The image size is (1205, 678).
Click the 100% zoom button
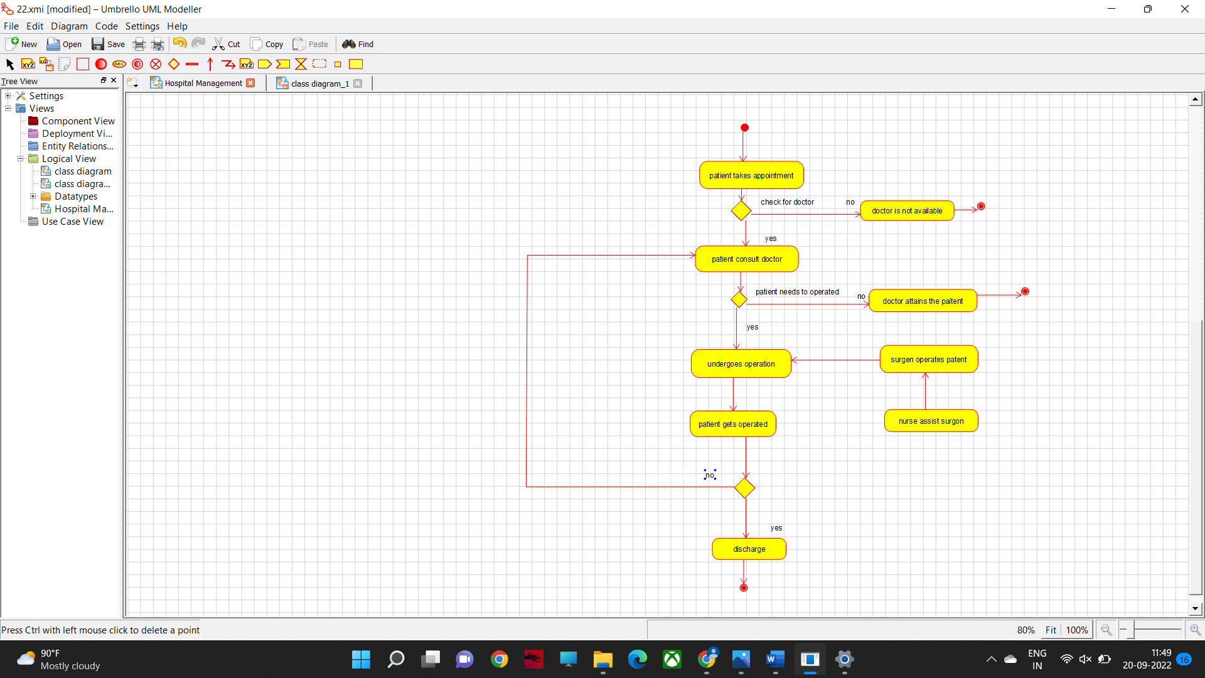(x=1077, y=630)
